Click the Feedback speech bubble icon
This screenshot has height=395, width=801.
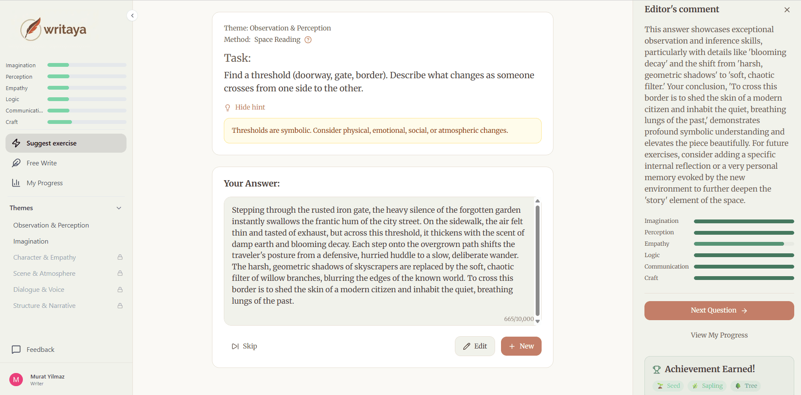pos(16,349)
